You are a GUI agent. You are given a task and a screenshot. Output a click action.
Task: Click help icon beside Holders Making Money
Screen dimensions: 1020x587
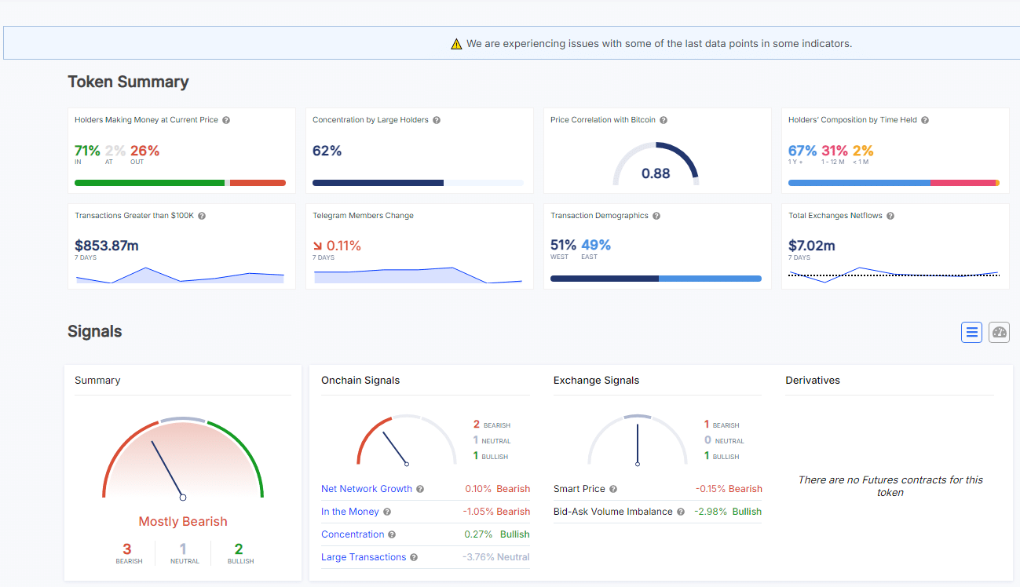[226, 120]
